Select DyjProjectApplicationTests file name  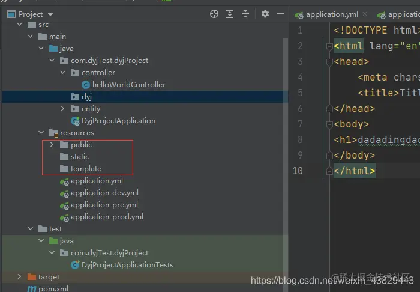click(x=127, y=265)
